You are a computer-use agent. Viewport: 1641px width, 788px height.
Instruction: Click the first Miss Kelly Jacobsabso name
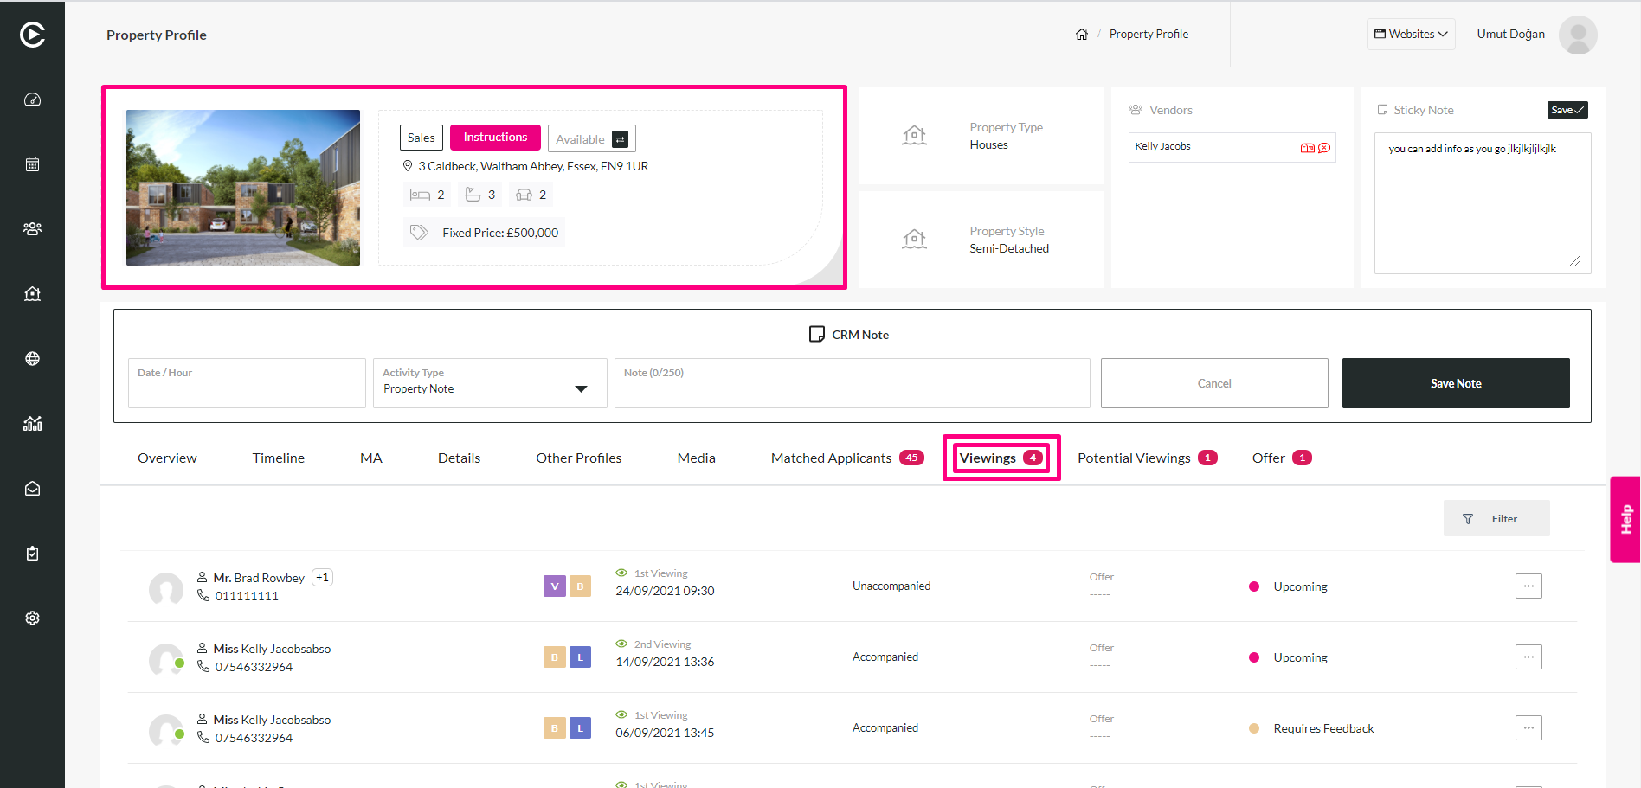tap(272, 649)
